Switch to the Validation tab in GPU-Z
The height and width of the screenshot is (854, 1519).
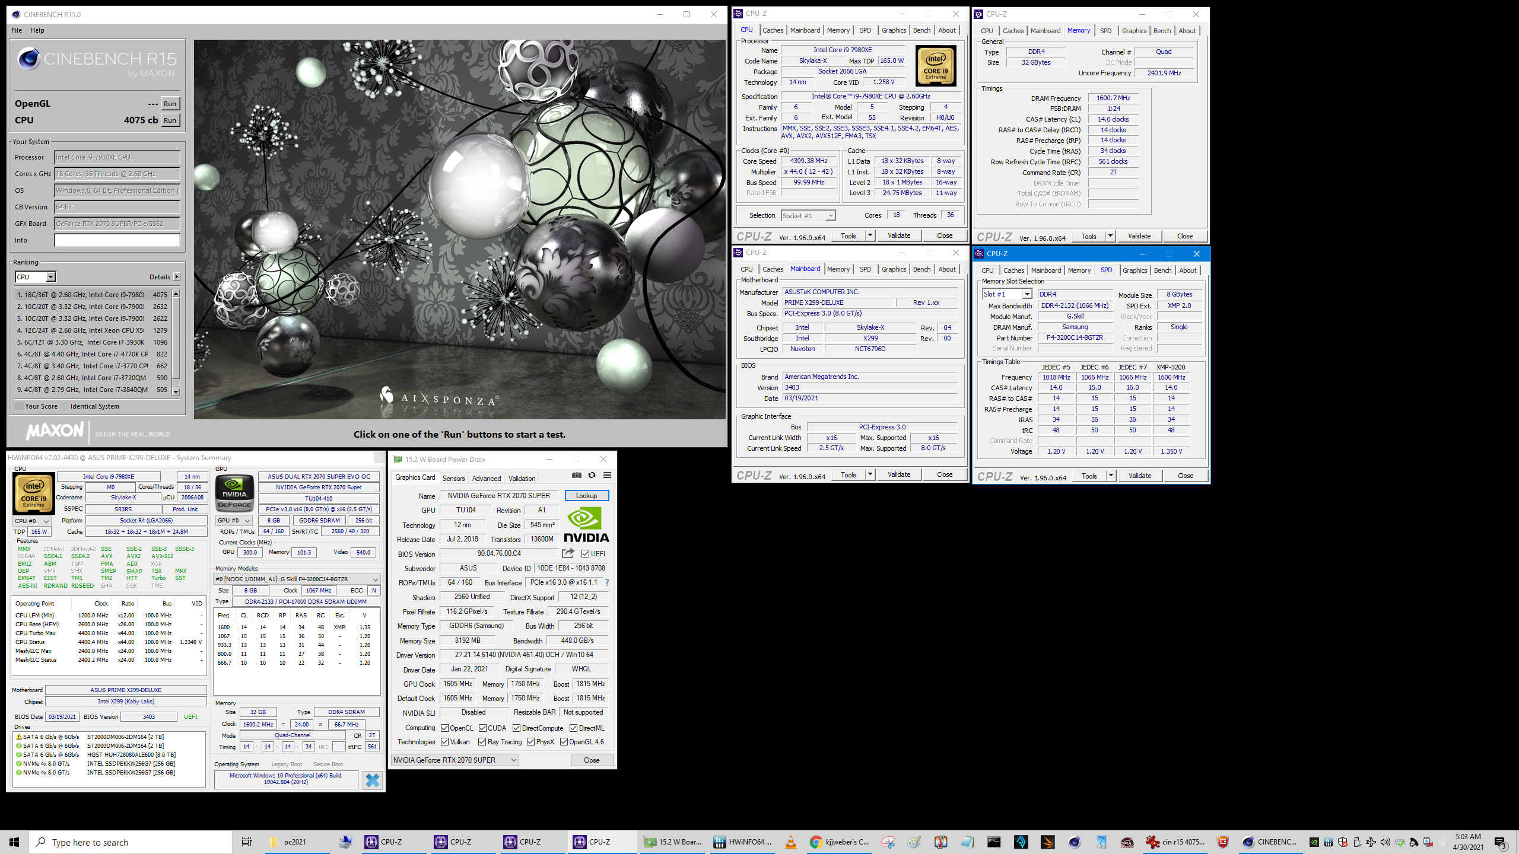pos(522,478)
